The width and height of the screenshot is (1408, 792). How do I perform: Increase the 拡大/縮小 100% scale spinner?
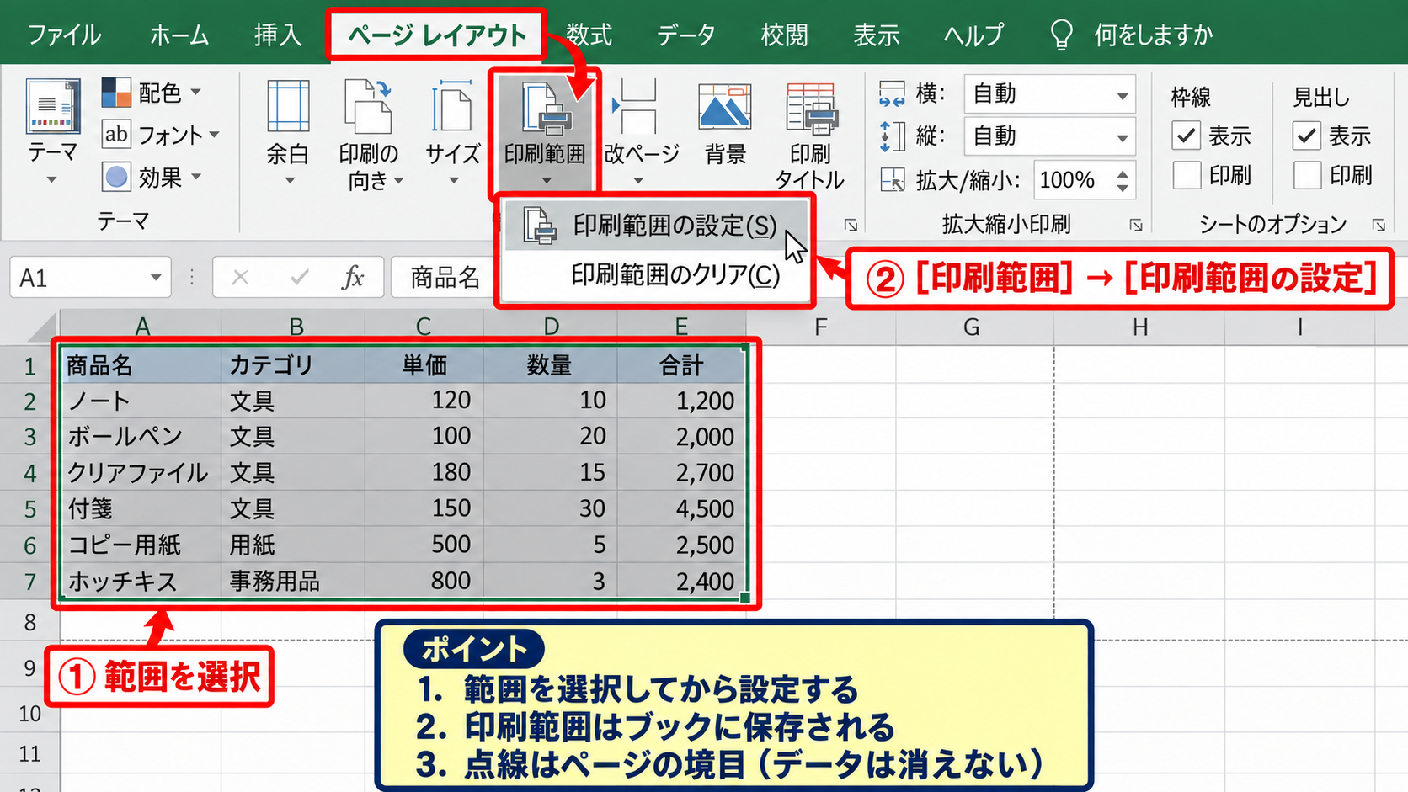coord(1123,173)
